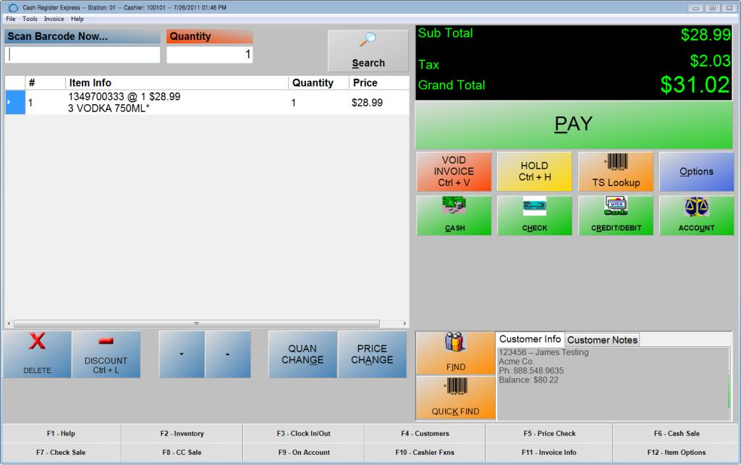Open the Find customer button
The height and width of the screenshot is (465, 741).
[456, 353]
